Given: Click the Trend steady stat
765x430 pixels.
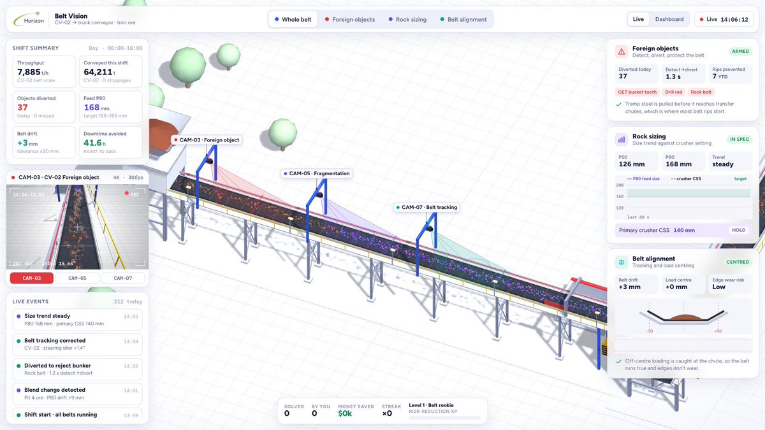Looking at the screenshot, I should click(730, 161).
